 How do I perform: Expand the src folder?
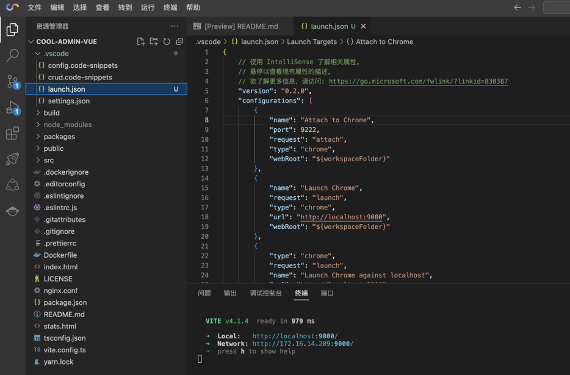(48, 160)
